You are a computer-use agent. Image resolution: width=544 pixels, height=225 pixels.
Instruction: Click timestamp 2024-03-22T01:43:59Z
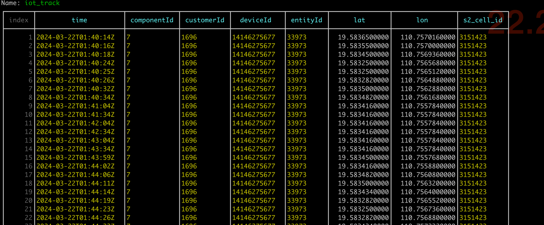(76, 157)
